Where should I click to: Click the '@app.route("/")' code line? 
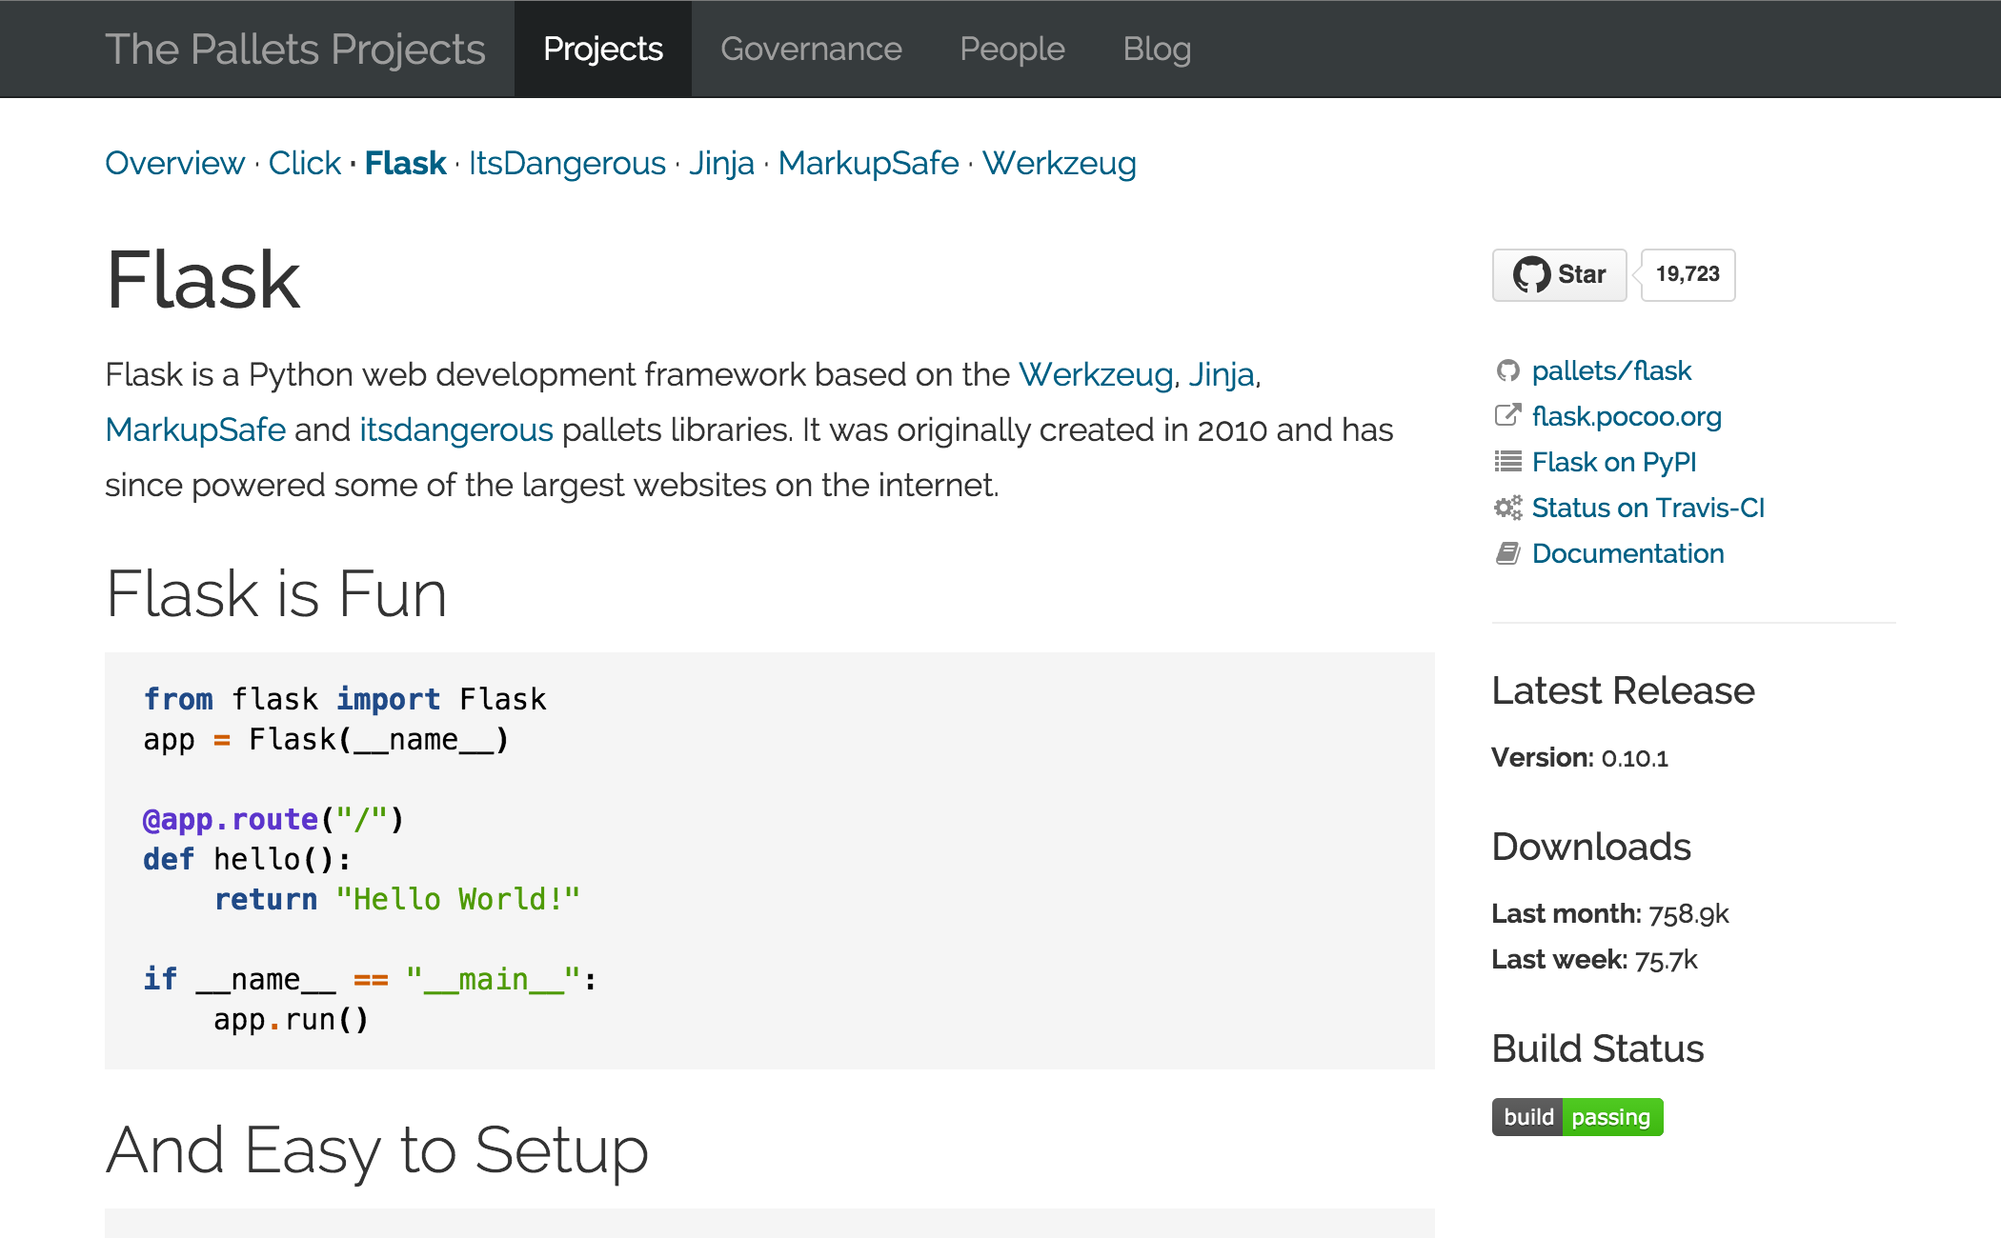click(273, 819)
